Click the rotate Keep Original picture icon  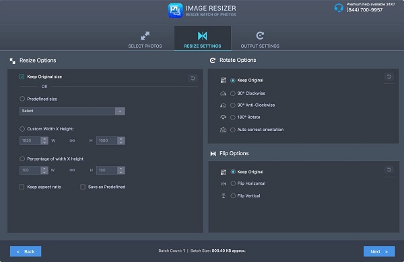(x=224, y=80)
